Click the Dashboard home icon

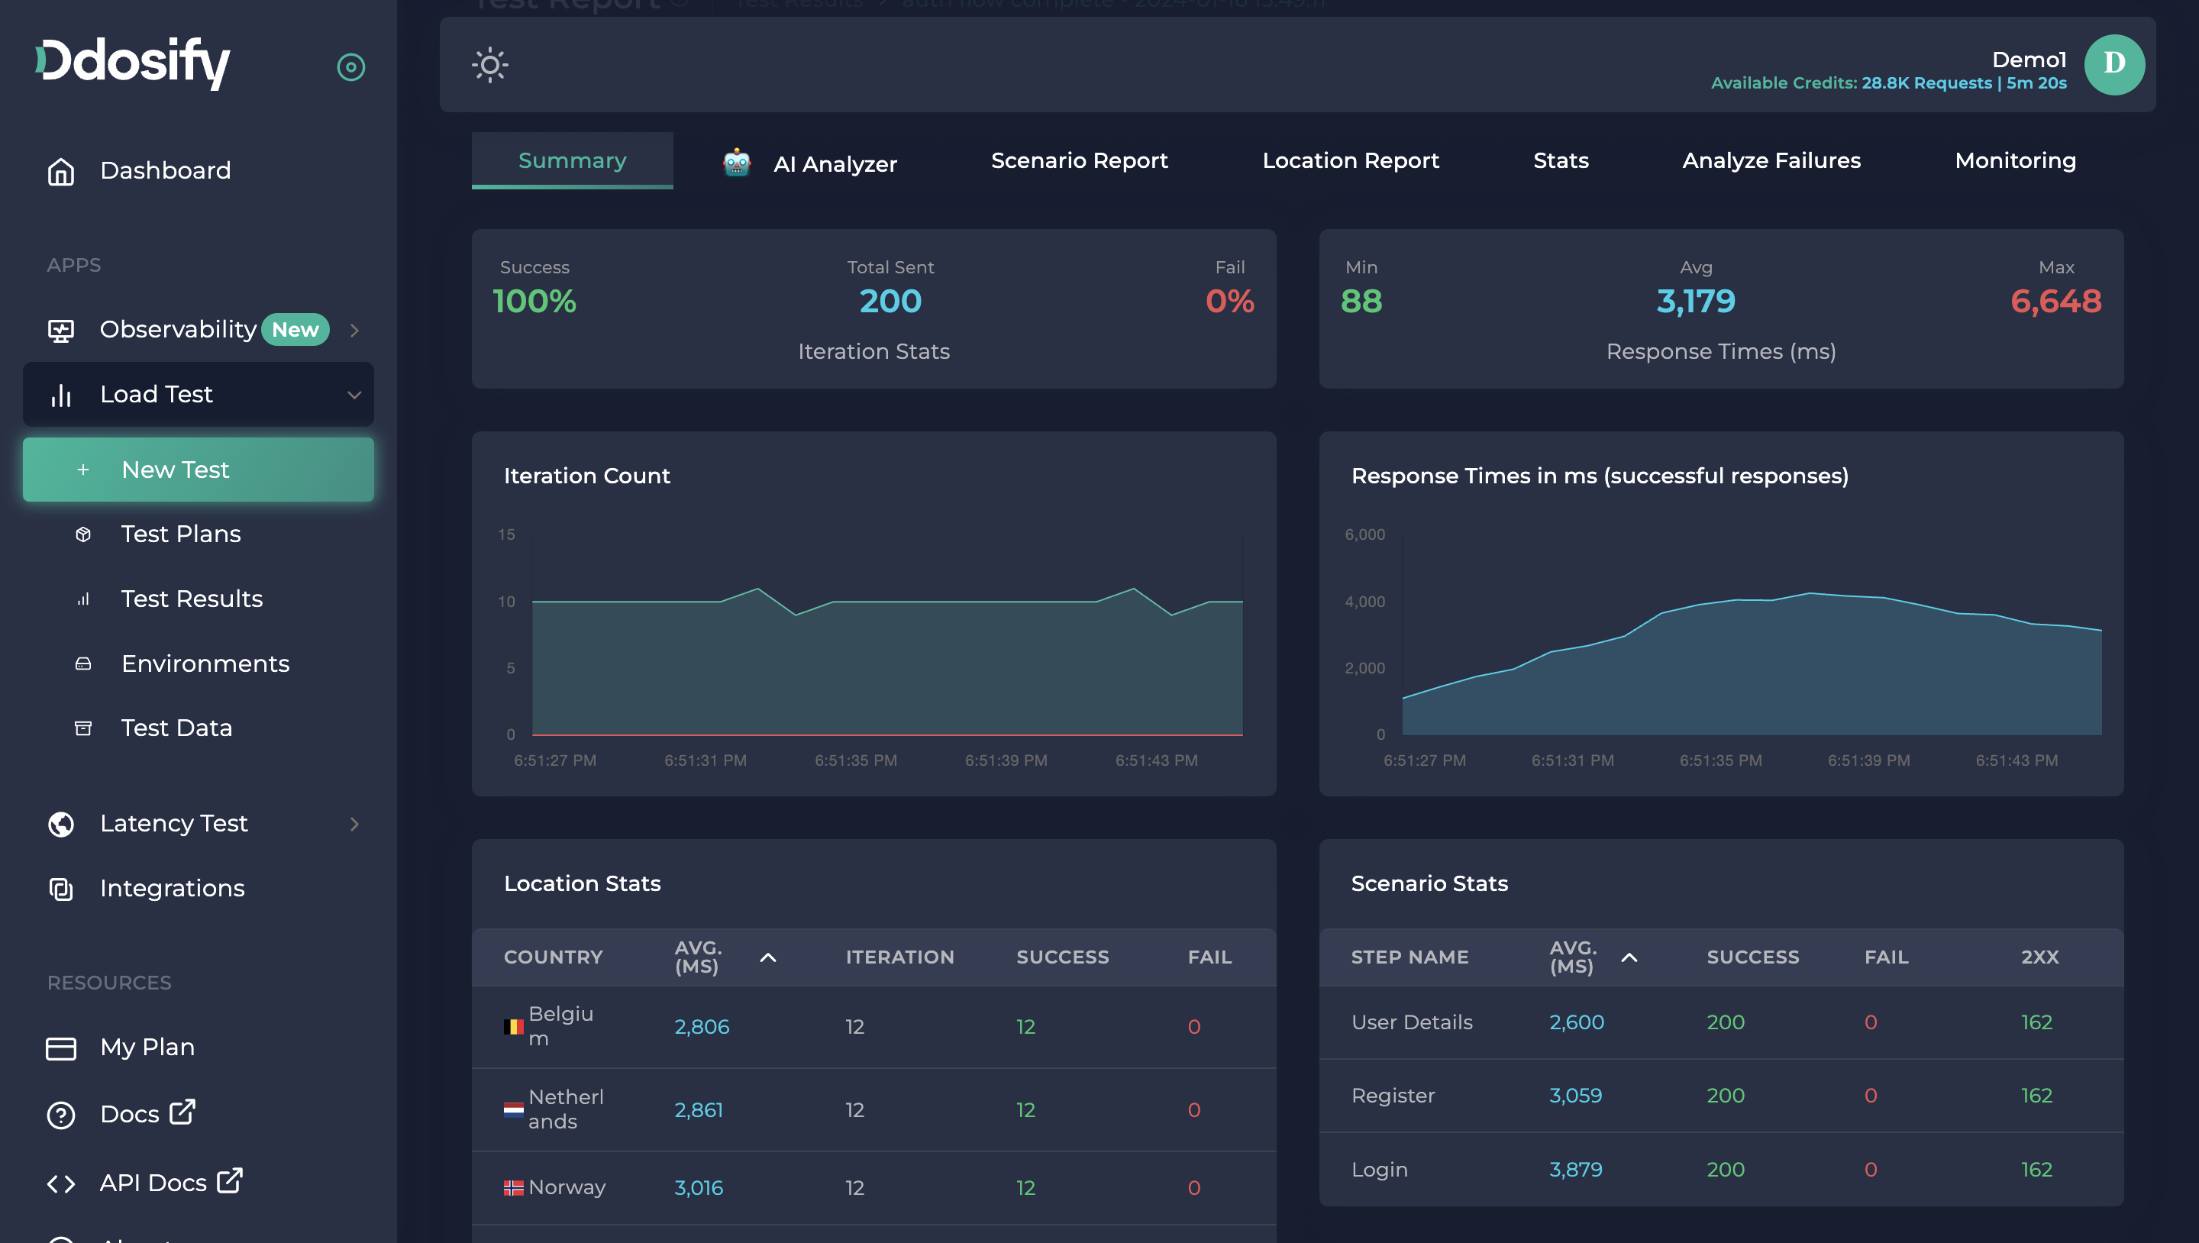pyautogui.click(x=60, y=171)
